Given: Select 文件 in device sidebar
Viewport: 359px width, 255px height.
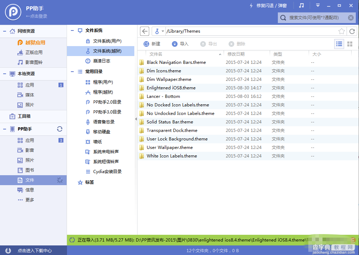Looking at the screenshot, I should click(x=33, y=180).
